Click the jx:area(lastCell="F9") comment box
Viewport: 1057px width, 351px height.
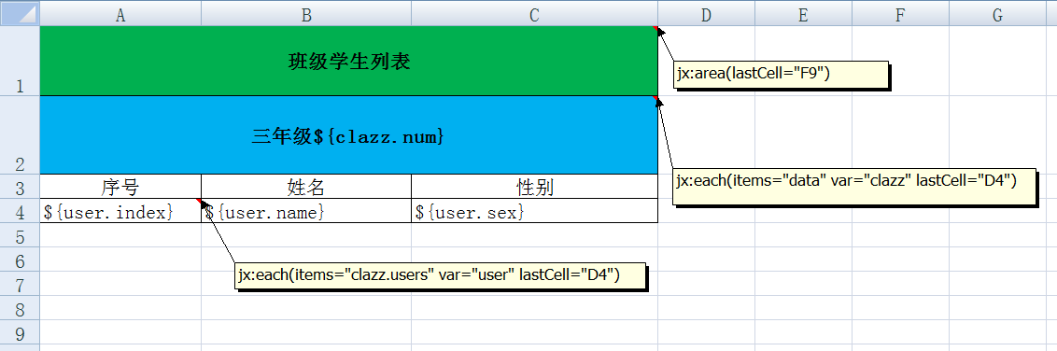pos(780,74)
